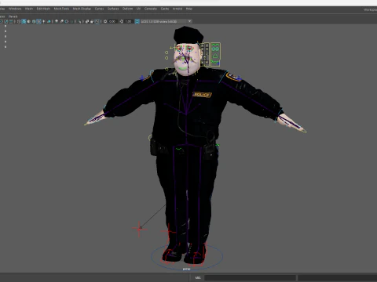
Task: Toggle Multisample Anti-aliasing icon
Action: (x=66, y=21)
